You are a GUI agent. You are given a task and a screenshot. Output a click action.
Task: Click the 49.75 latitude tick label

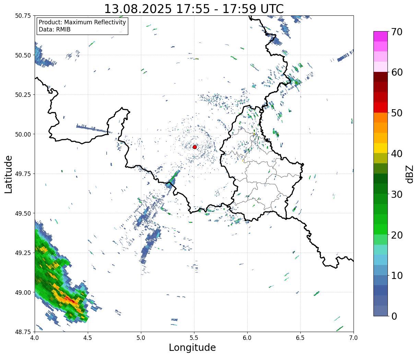(x=23, y=174)
